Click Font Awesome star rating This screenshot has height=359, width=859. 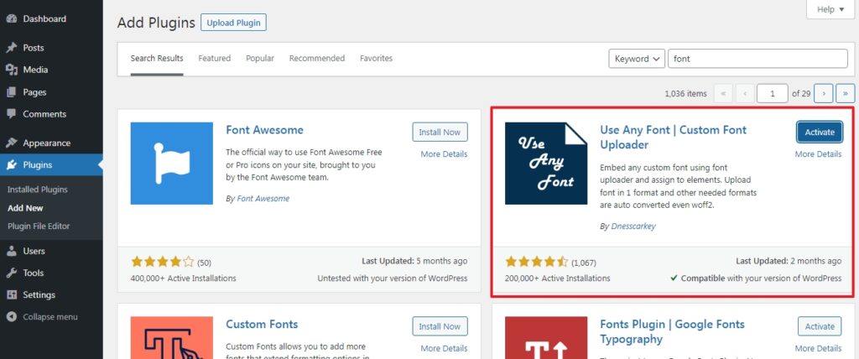click(162, 262)
